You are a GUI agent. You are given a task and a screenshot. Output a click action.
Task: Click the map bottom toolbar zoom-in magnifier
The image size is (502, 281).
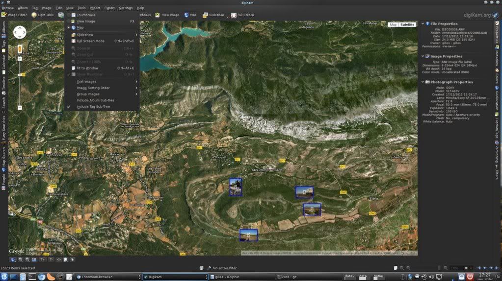tap(21, 259)
